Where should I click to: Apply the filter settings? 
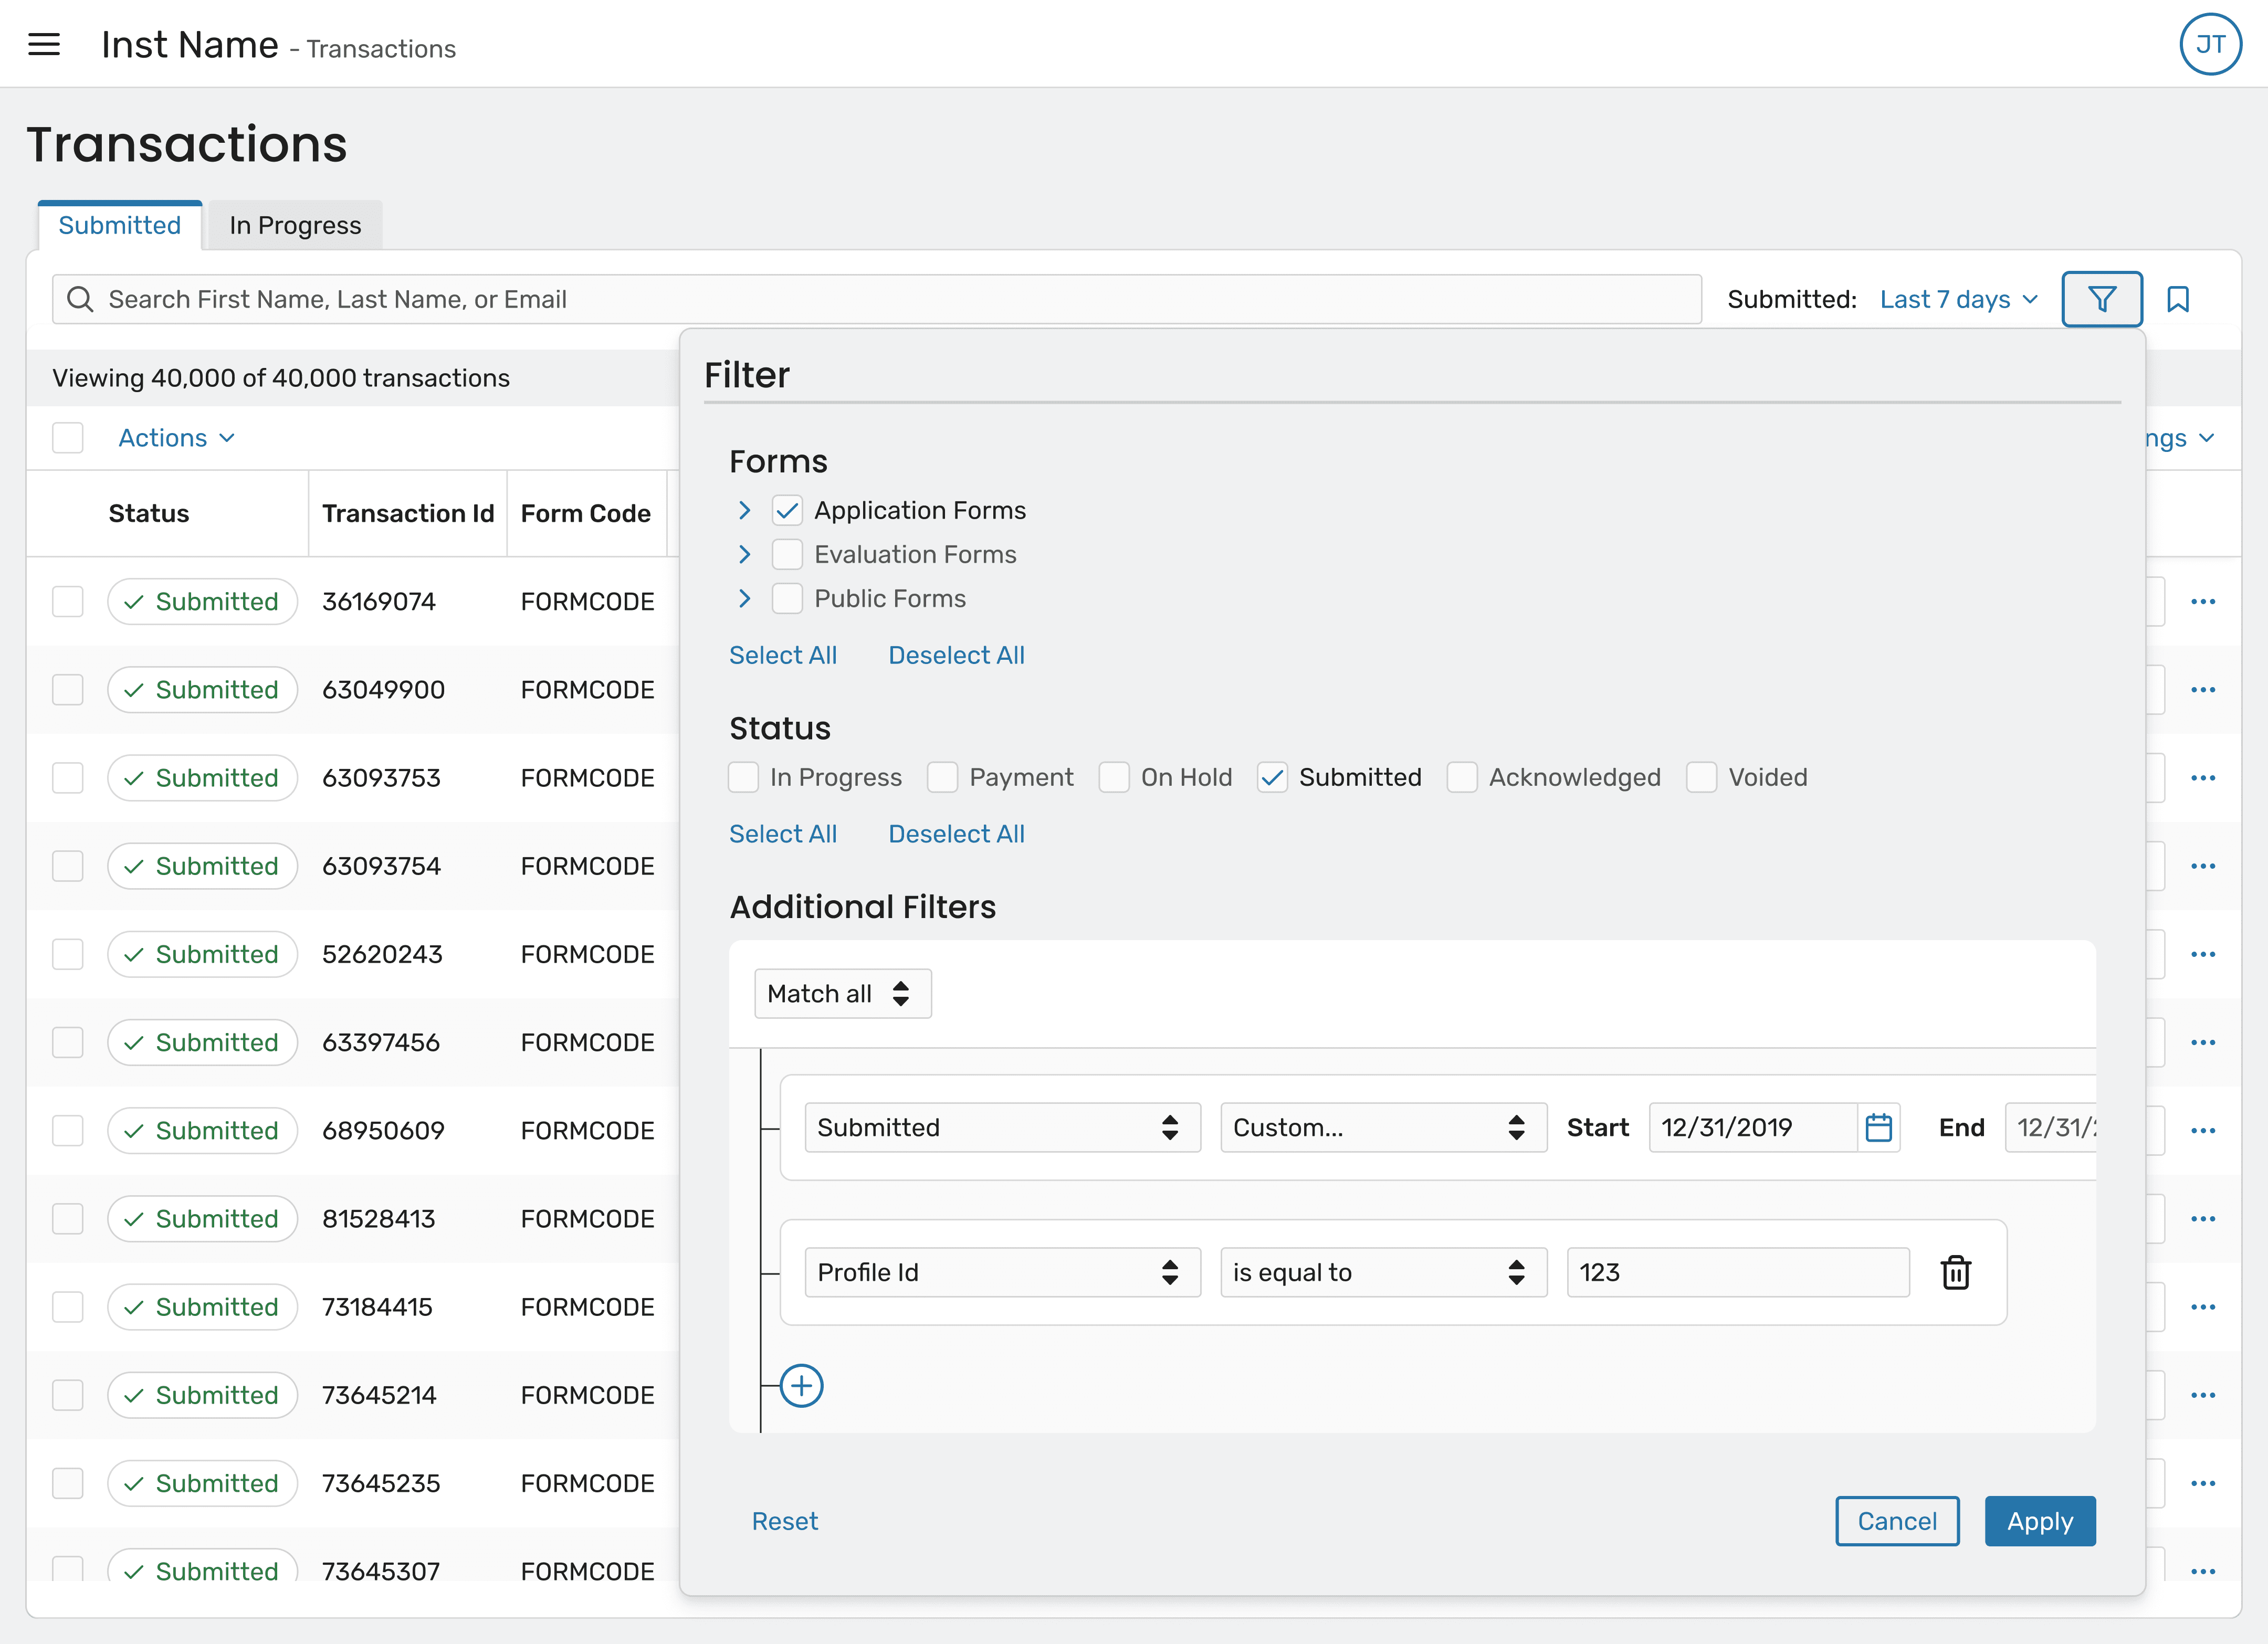pos(2039,1521)
